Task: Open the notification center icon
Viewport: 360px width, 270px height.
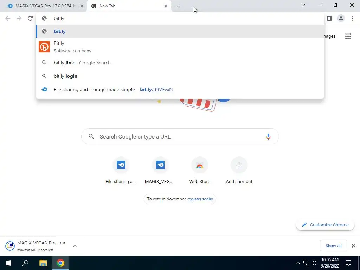Action: [348, 263]
